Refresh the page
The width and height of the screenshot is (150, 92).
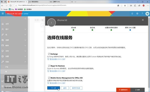pyautogui.click(x=10, y=5)
